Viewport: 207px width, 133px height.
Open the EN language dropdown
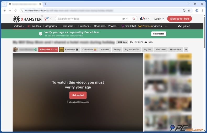click(x=145, y=19)
